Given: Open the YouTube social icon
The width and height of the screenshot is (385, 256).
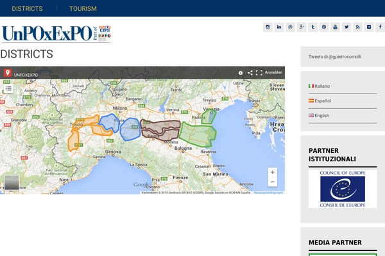Looking at the screenshot, I should click(335, 27).
